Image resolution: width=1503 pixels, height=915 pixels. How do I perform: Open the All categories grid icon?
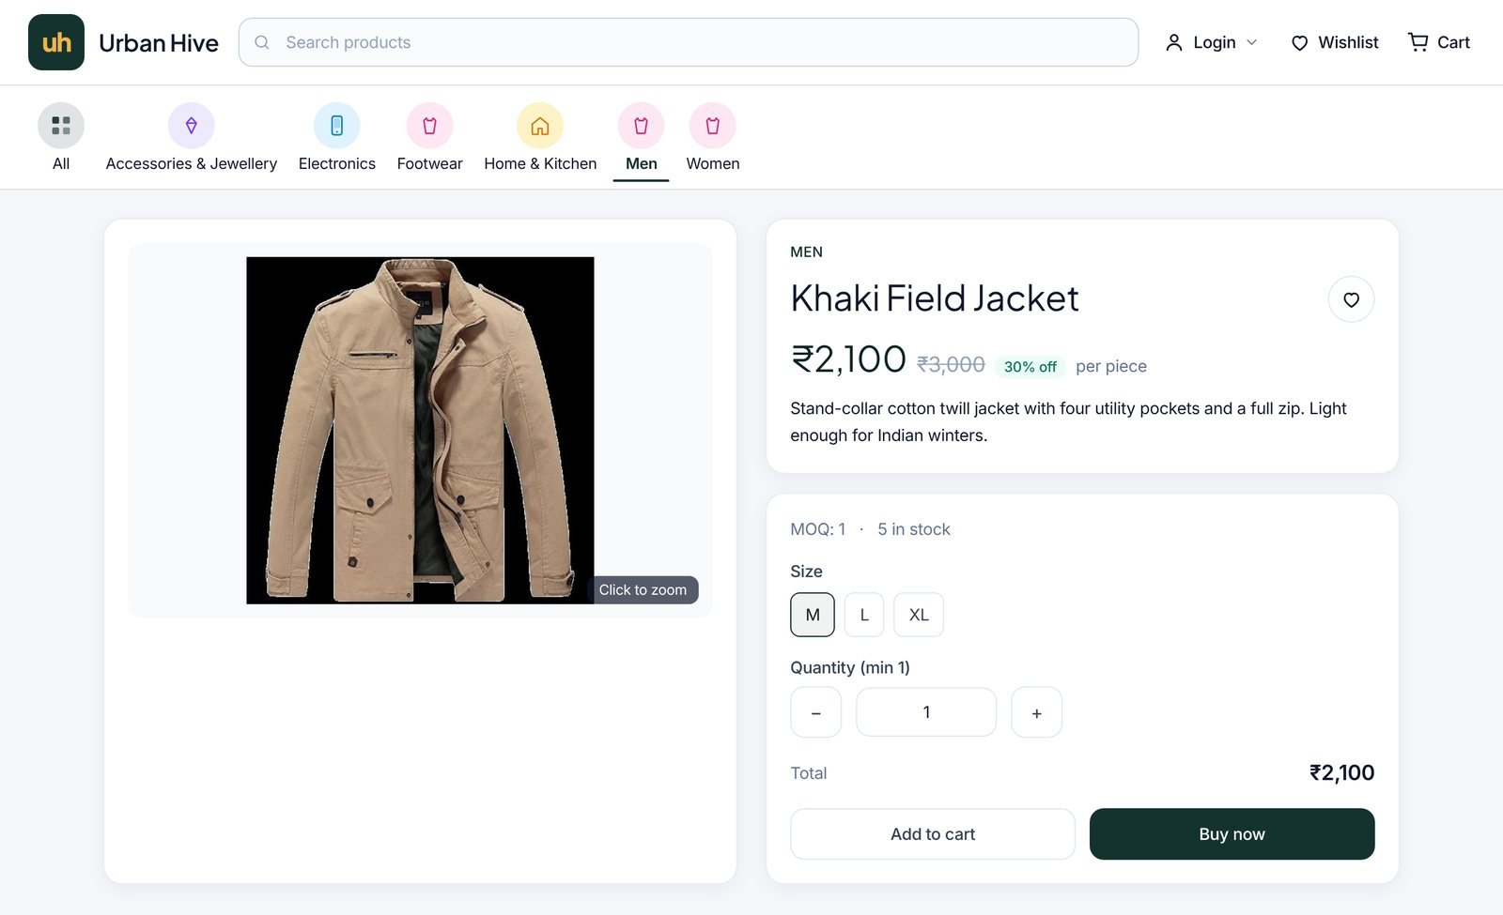pos(61,126)
